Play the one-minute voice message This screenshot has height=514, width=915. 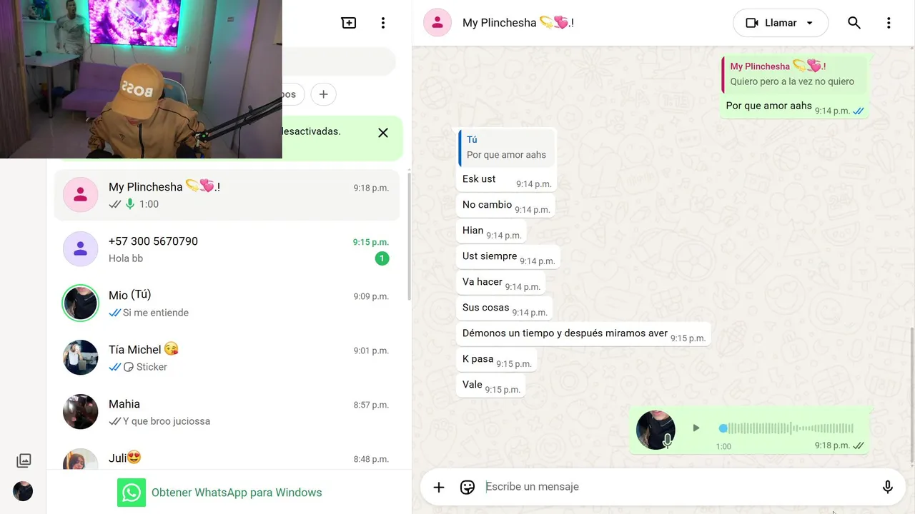click(696, 428)
